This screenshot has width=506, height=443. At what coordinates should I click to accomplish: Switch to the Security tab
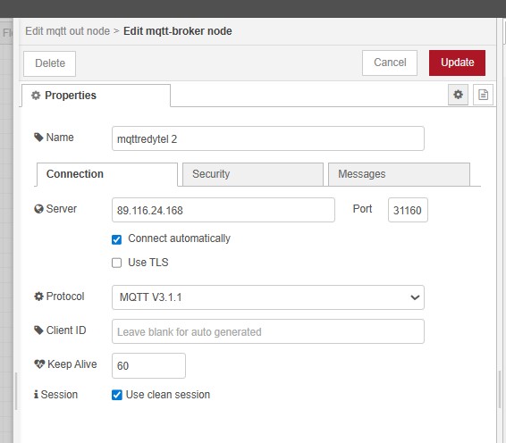(253, 174)
